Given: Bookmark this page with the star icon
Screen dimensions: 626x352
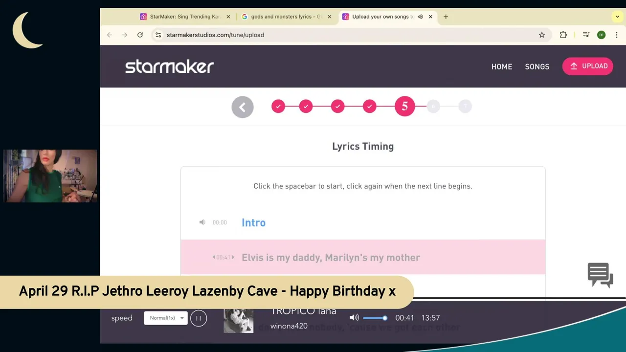Looking at the screenshot, I should tap(542, 35).
